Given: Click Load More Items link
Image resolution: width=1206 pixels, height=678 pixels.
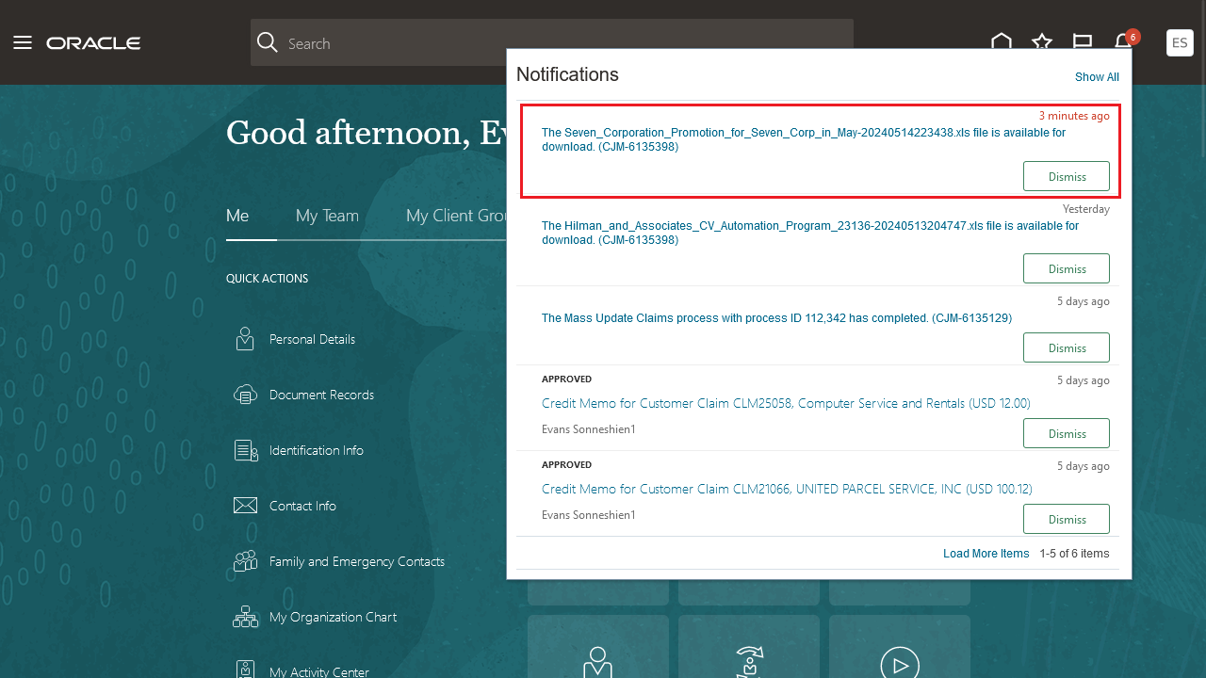Looking at the screenshot, I should (x=986, y=554).
